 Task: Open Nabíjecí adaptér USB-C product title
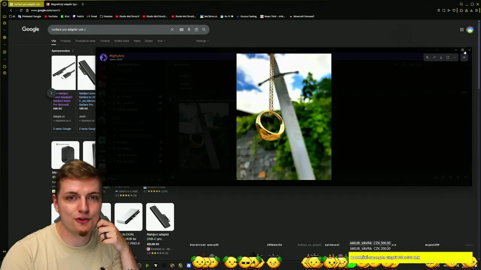pos(158,237)
